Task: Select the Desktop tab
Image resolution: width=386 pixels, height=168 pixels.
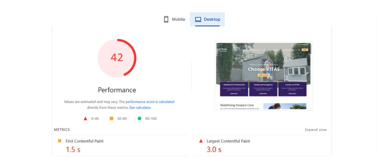Action: 207,19
